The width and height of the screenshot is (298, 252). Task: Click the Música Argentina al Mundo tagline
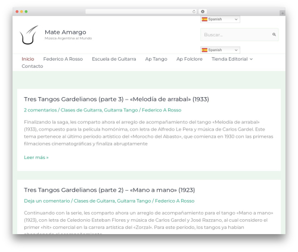click(68, 38)
